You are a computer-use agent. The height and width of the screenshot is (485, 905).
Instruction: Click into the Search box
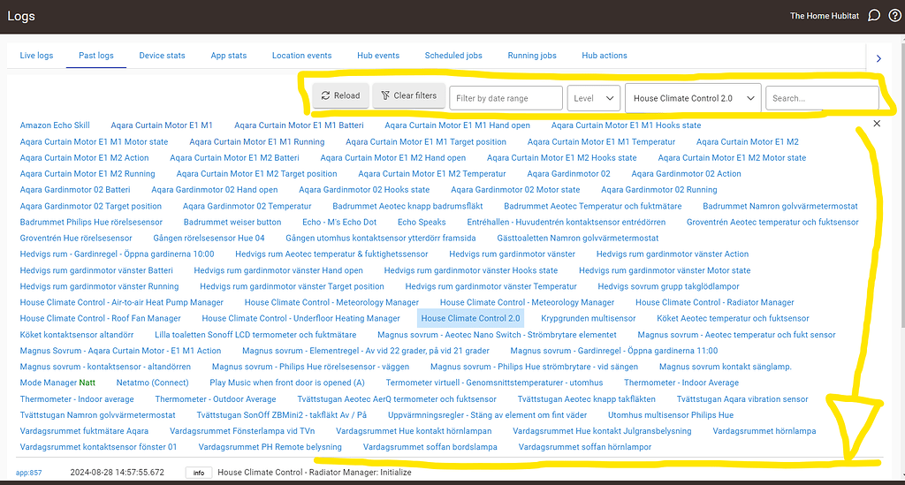pyautogui.click(x=822, y=98)
